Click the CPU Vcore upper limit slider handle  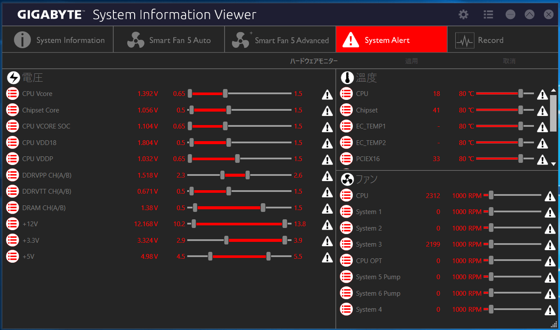click(x=225, y=93)
